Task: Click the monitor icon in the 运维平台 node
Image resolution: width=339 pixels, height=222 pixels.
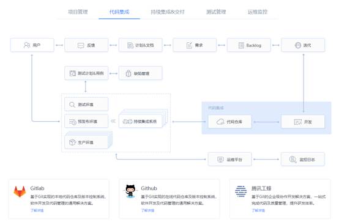Action: point(220,160)
